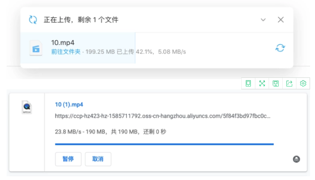Click the incognito icon in download card
This screenshot has height=180, width=315.
click(296, 159)
